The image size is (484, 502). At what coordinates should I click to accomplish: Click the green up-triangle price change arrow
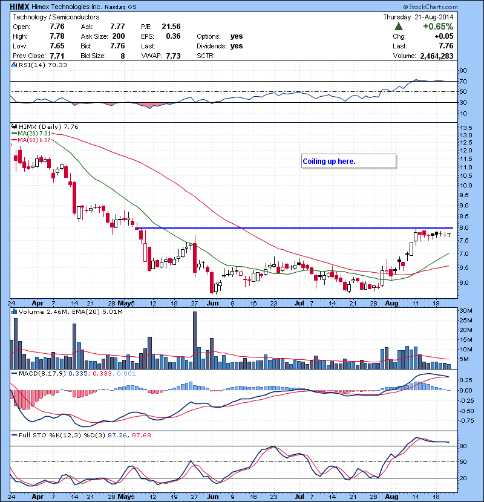[x=399, y=26]
